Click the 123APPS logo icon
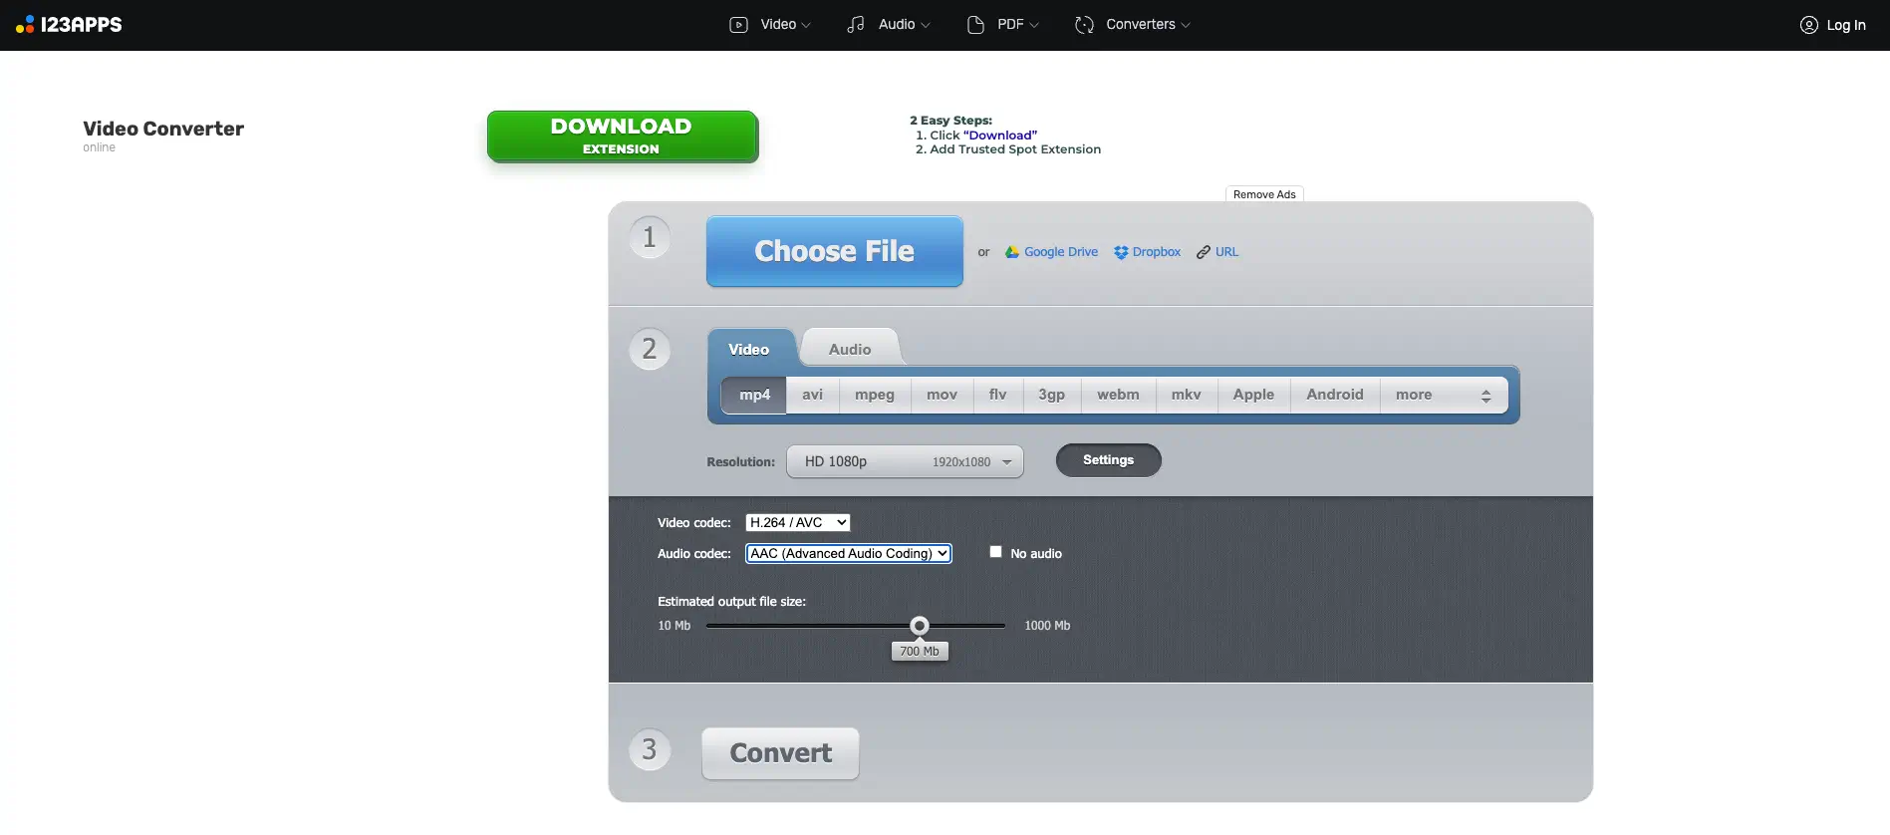The width and height of the screenshot is (1890, 835). 25,25
